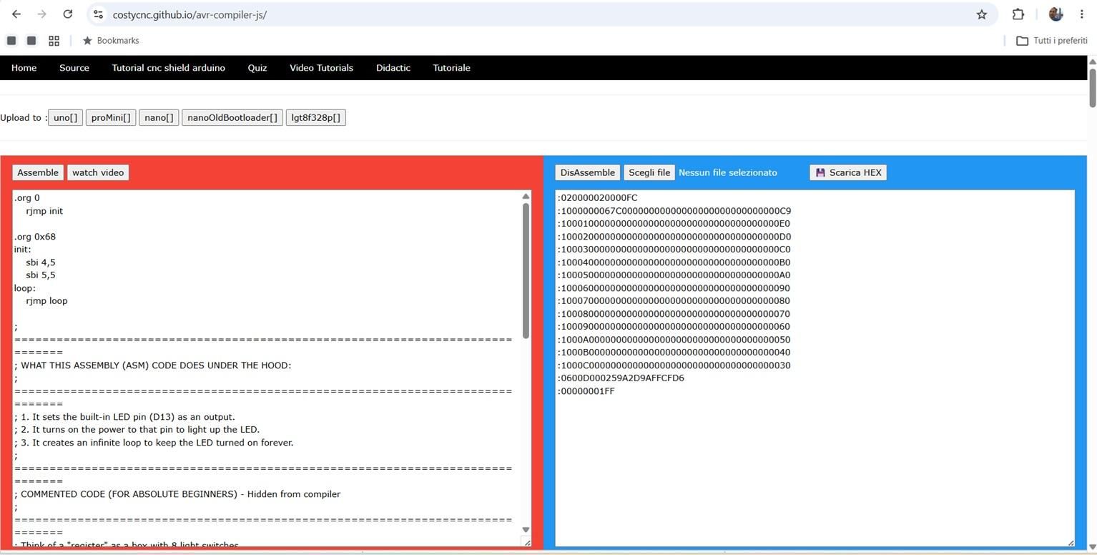Click the 'loop:' label line

pos(25,288)
